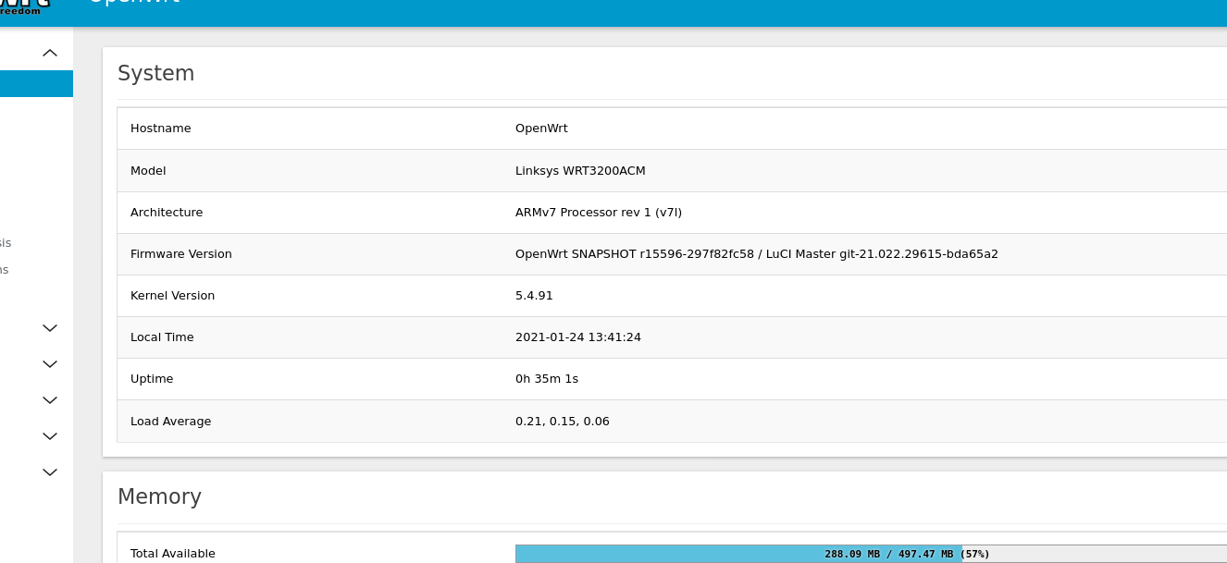The image size is (1227, 563).
Task: Click the Kernel Version 5.4.91 row
Action: pyautogui.click(x=534, y=295)
